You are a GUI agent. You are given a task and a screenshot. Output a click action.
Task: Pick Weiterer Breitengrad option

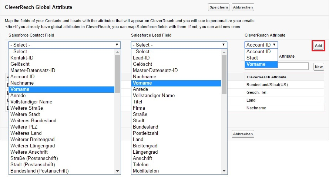(x=62, y=140)
